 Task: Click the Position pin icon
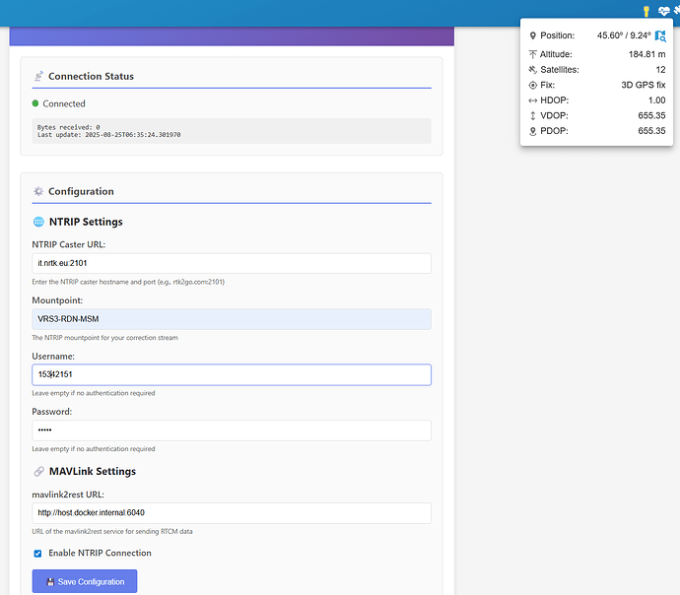pos(533,36)
